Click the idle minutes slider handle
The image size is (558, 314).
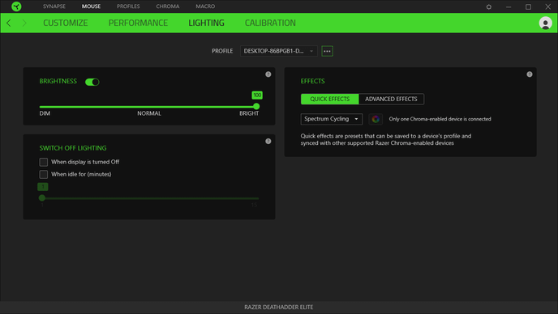point(42,197)
